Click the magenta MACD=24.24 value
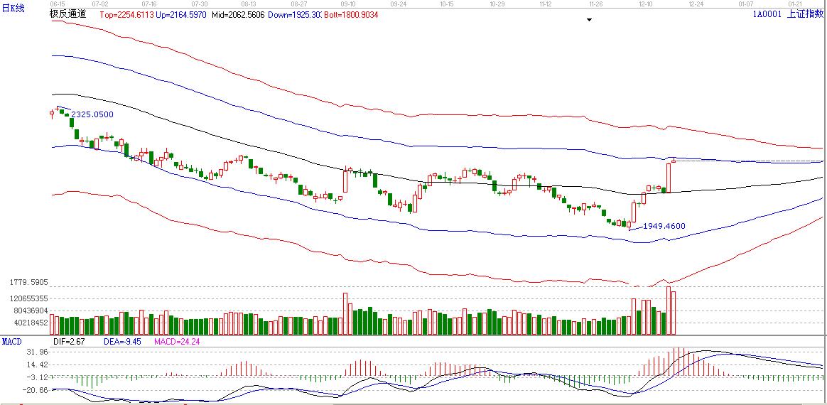 [178, 342]
